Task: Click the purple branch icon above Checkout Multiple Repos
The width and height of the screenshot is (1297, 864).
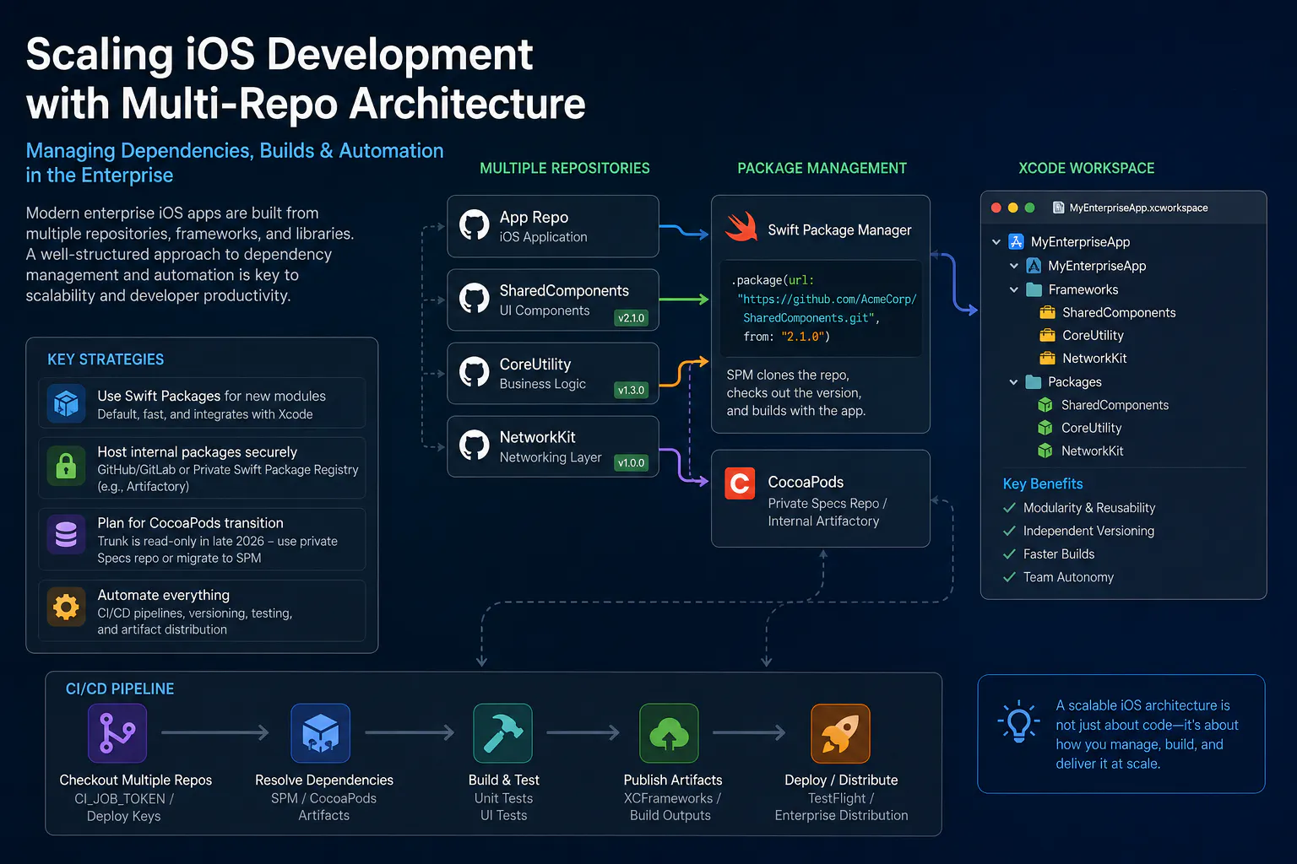Action: 117,733
